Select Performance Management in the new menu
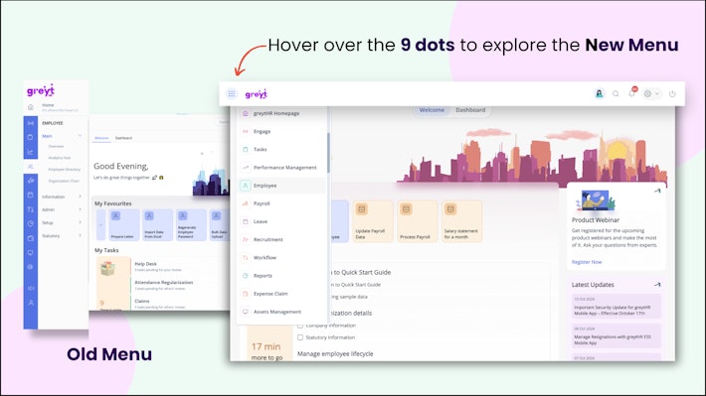Screen dimensions: 706x396 281,167
